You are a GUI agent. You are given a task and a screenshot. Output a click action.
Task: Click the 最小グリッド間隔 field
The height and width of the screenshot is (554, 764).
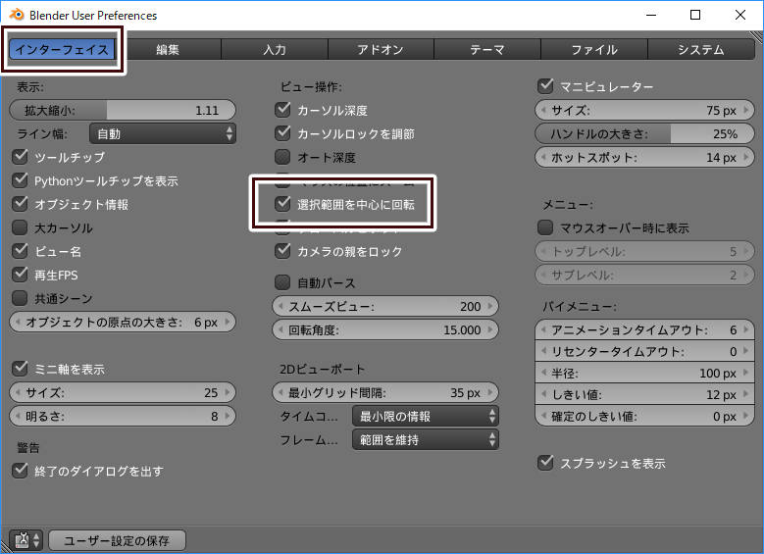point(385,393)
